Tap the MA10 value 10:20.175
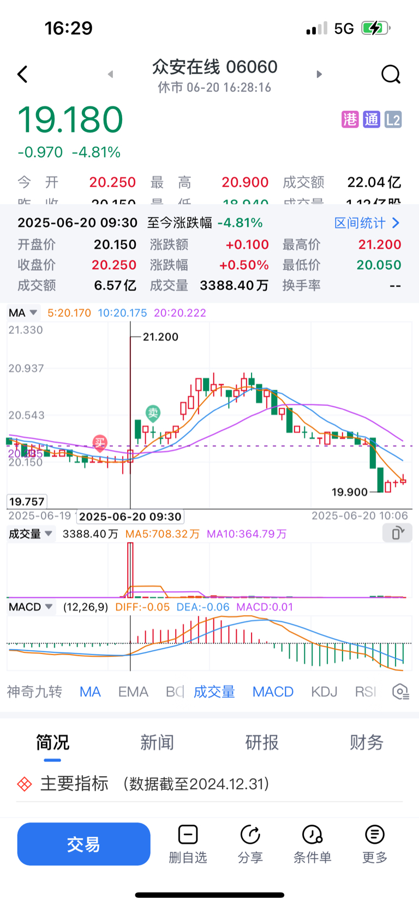The image size is (419, 907). point(122,313)
